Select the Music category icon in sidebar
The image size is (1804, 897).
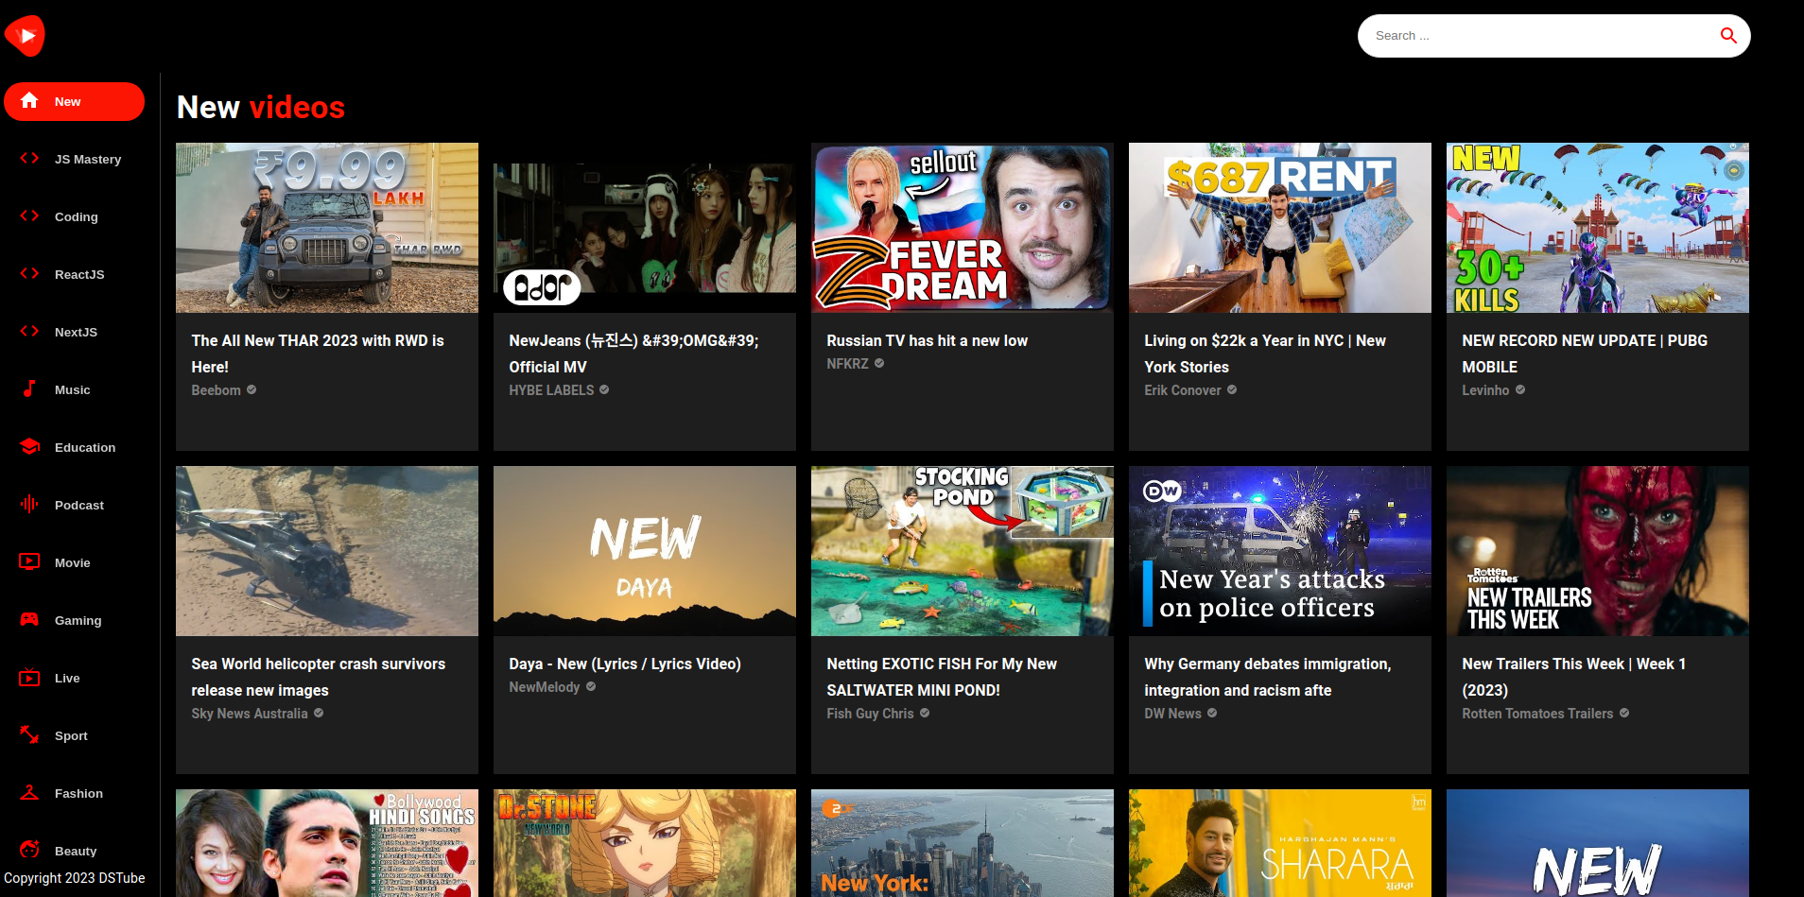pos(29,389)
